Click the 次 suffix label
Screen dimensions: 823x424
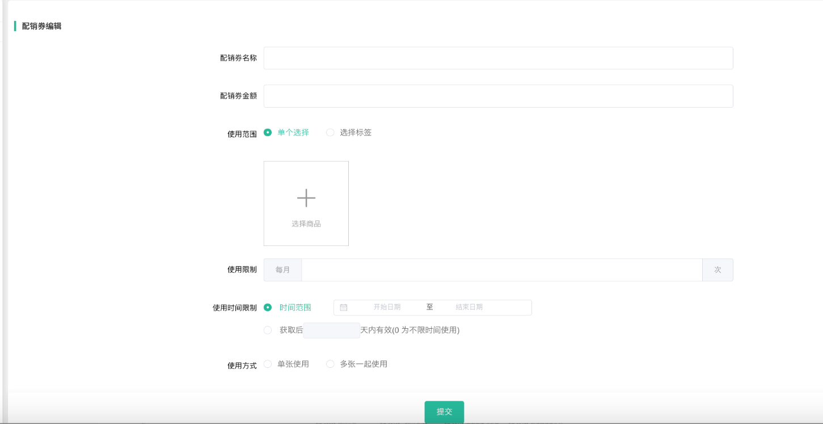point(718,270)
